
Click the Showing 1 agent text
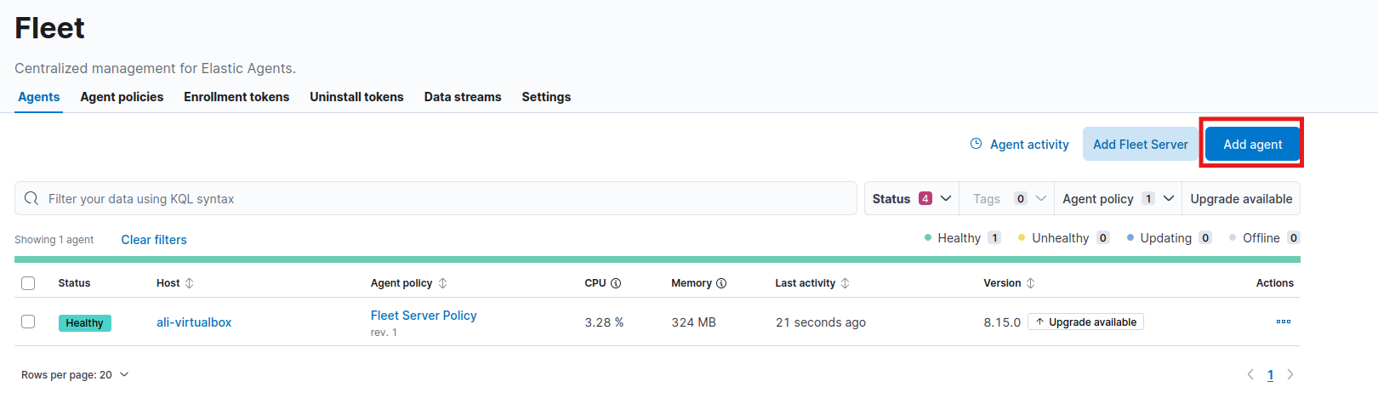point(54,240)
